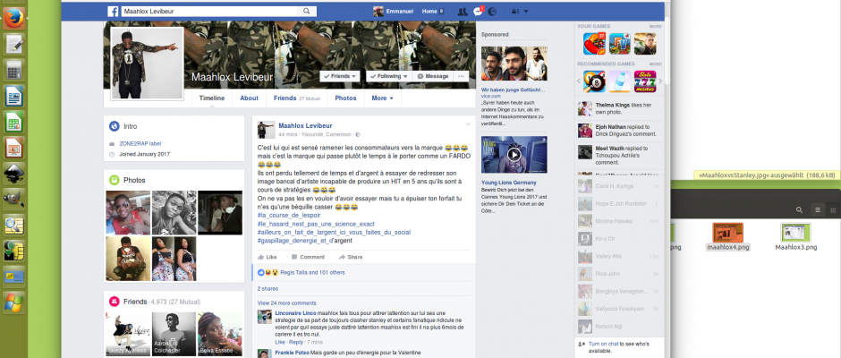Expand the Following dropdown button
This screenshot has height=358, width=841.
(x=387, y=77)
